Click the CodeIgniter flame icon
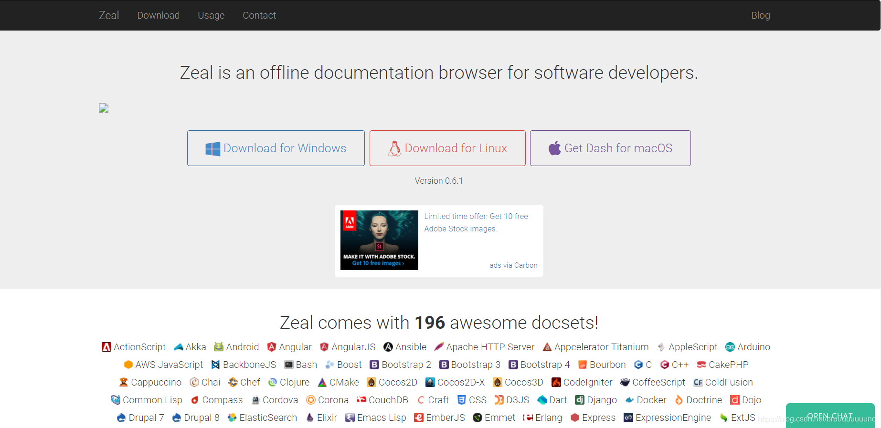Viewport: 881px width, 428px height. (556, 382)
